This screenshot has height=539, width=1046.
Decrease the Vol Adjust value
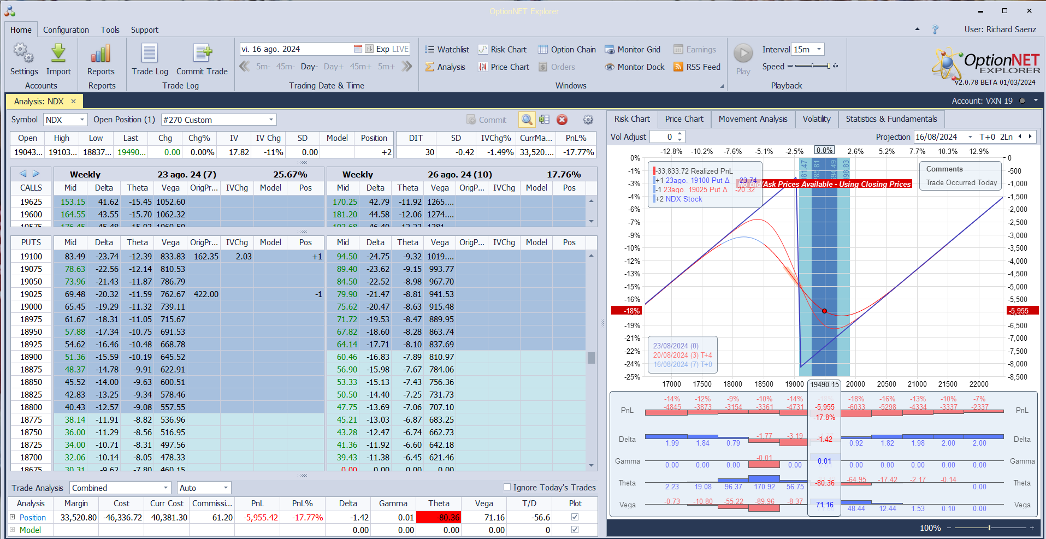click(x=679, y=139)
